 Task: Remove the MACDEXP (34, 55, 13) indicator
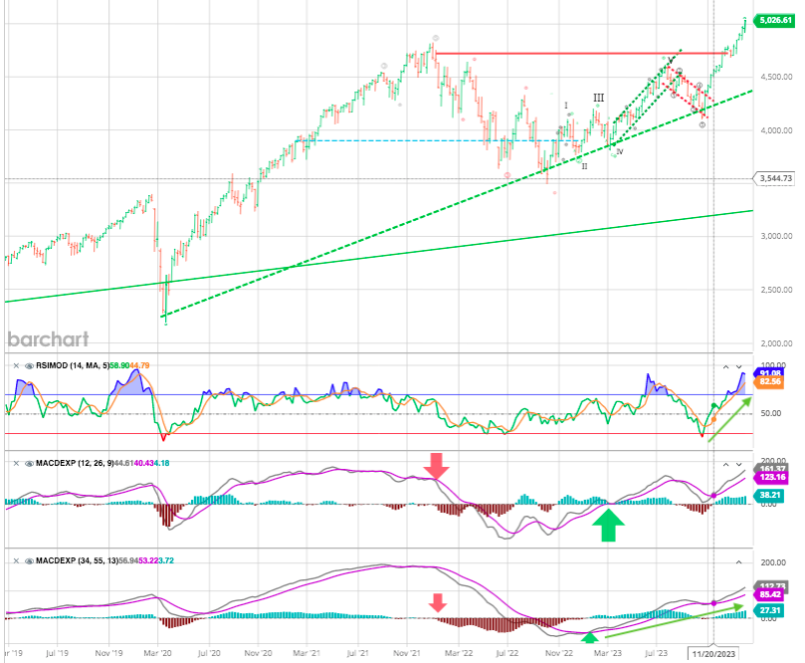[x=14, y=560]
